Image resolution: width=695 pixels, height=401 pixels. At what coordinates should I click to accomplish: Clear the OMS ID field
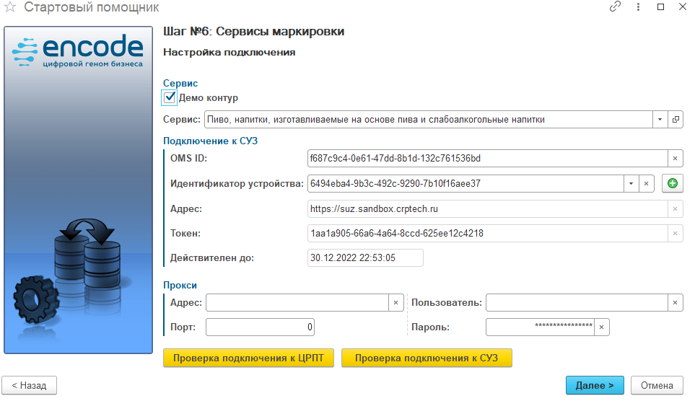[x=676, y=159]
